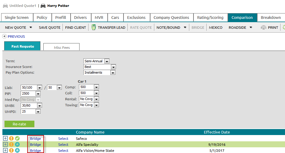
Task: Open the Pay Plan Options dropdown
Action: (112, 72)
